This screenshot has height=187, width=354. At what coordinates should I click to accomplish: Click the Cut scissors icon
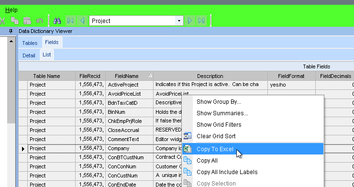[2, 21]
